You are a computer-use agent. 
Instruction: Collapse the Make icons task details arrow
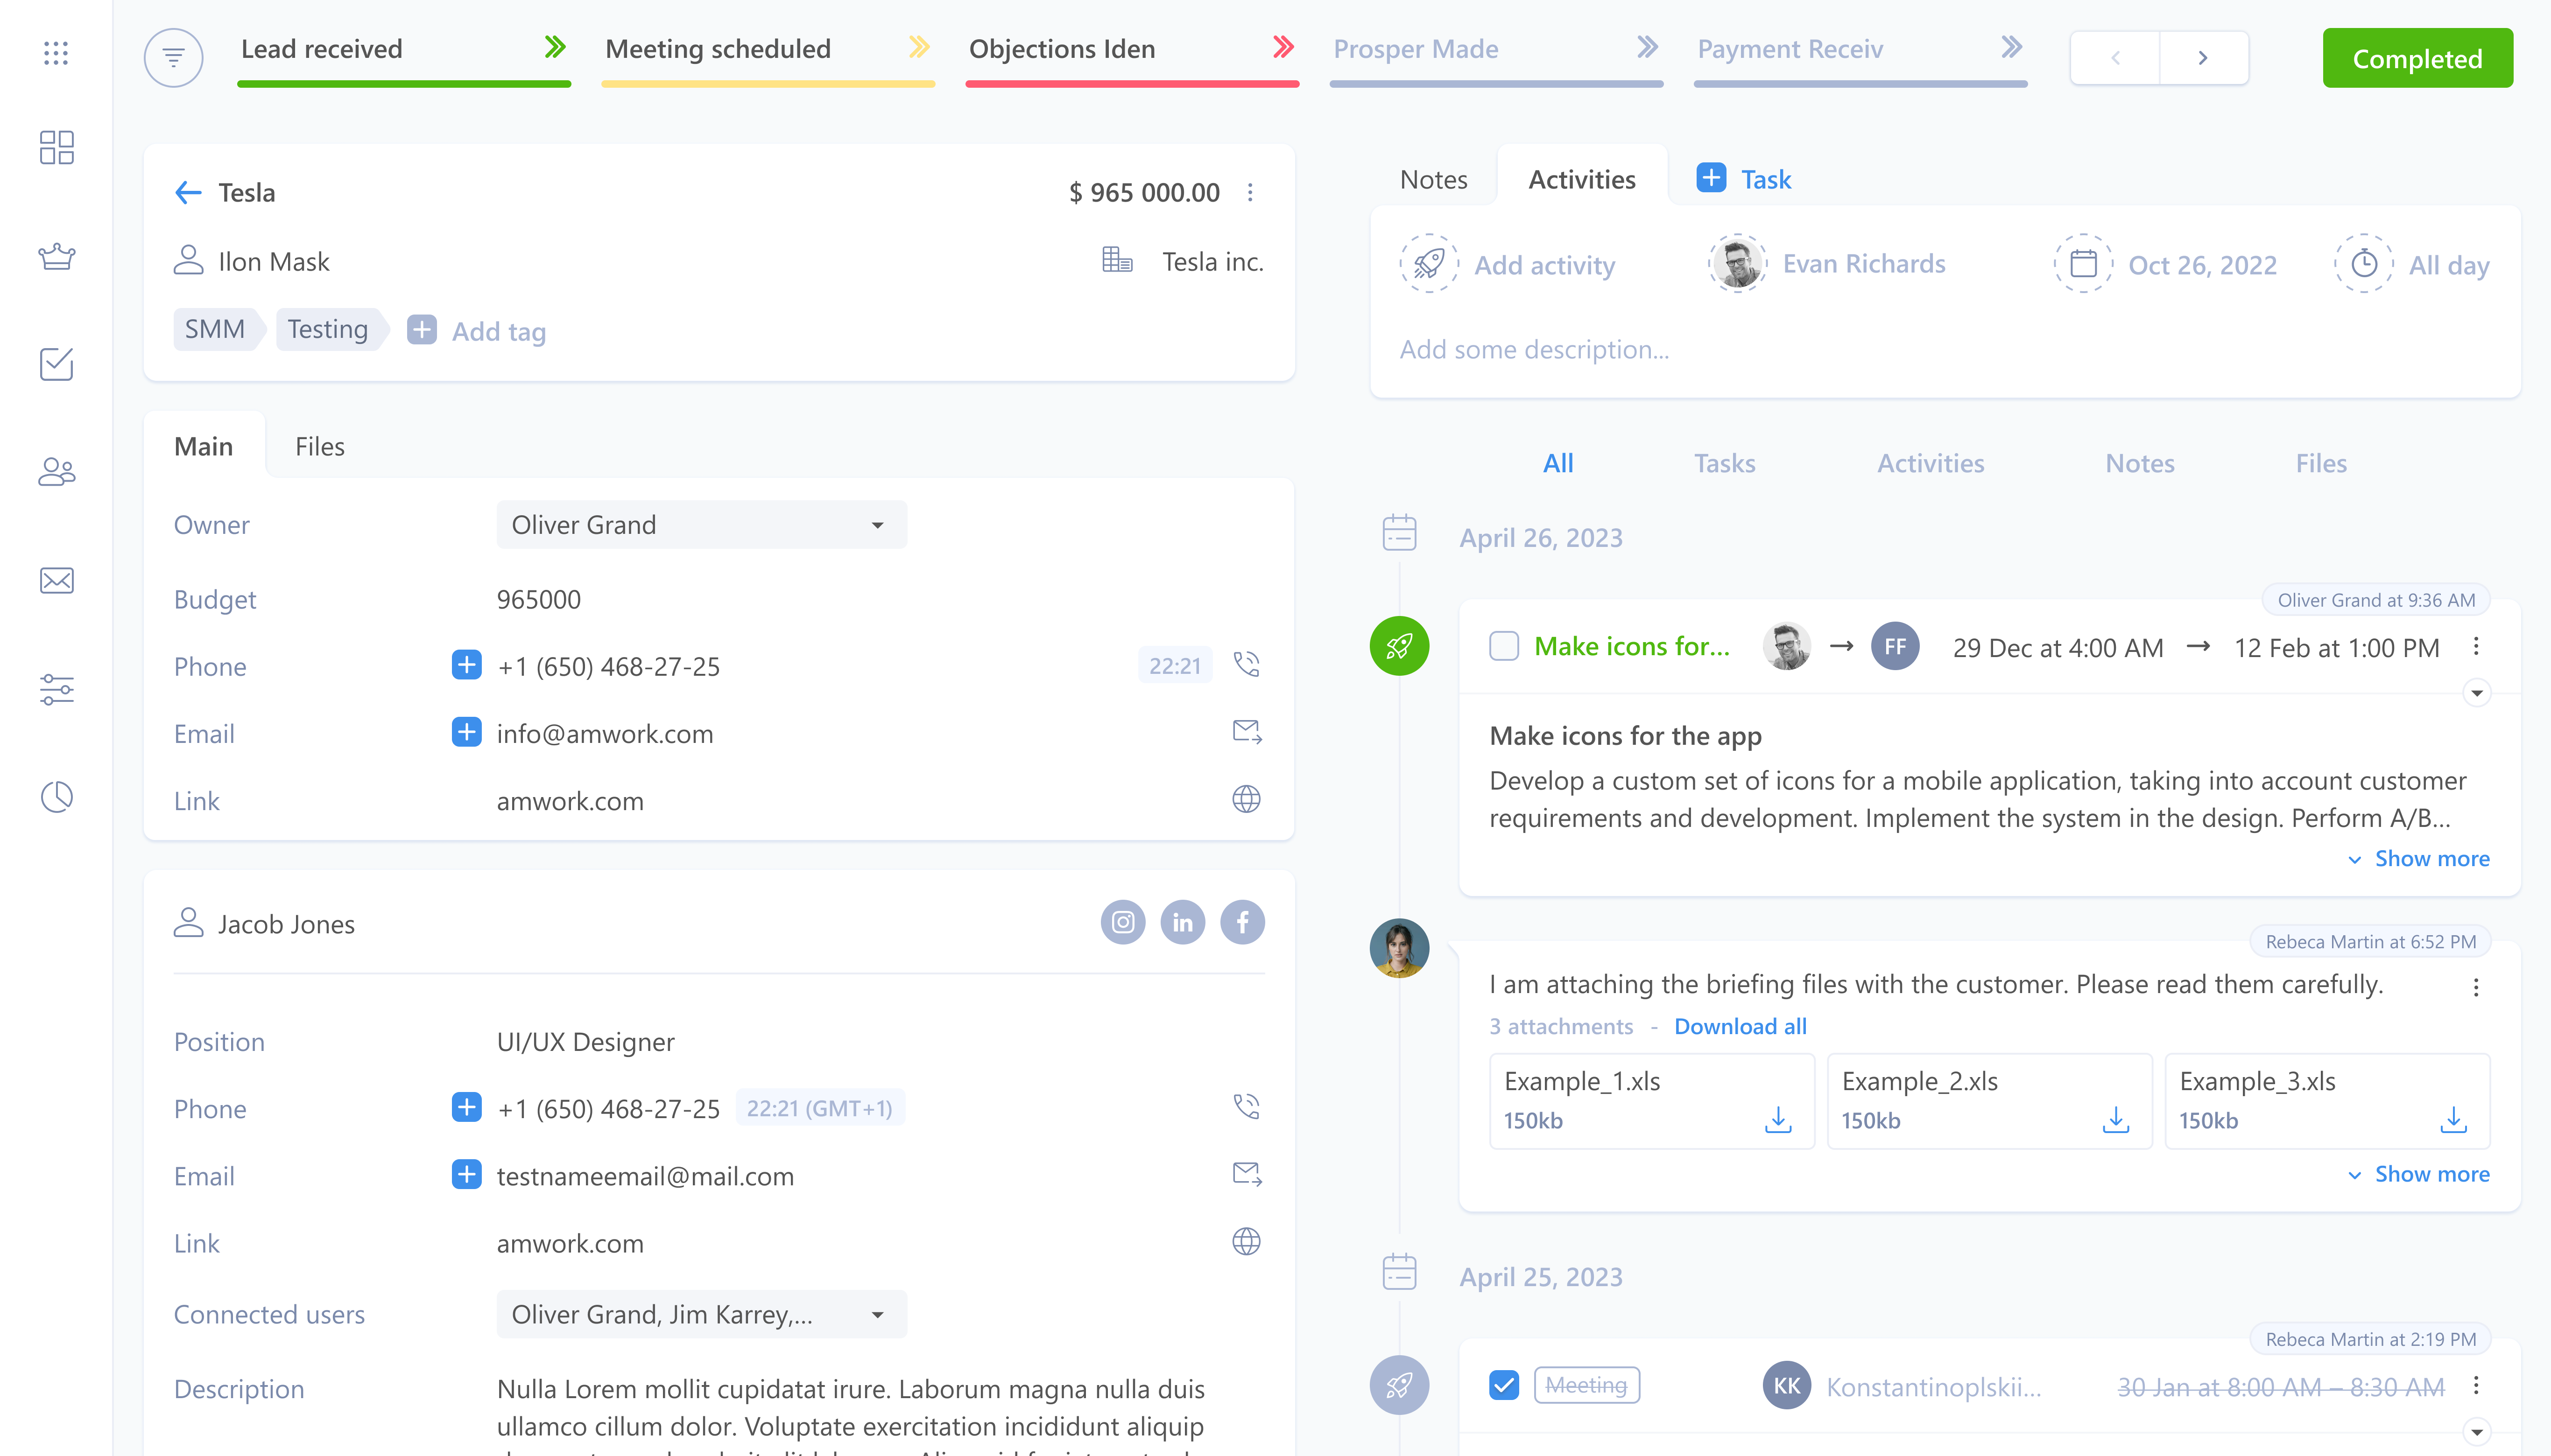point(2476,693)
